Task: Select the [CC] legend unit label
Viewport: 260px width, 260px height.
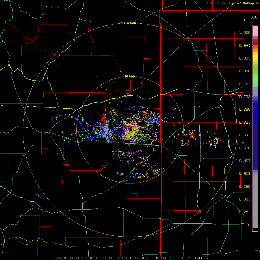Action: point(246,20)
